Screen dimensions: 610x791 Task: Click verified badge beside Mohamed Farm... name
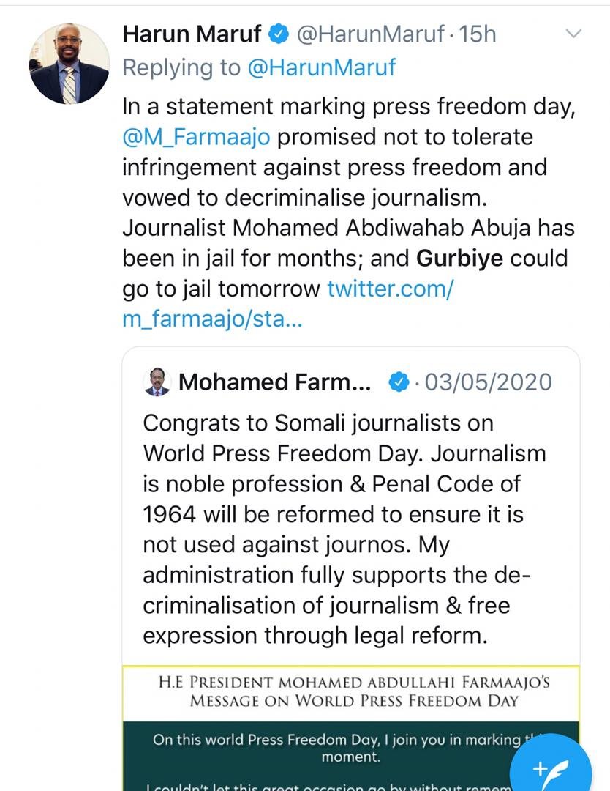398,382
